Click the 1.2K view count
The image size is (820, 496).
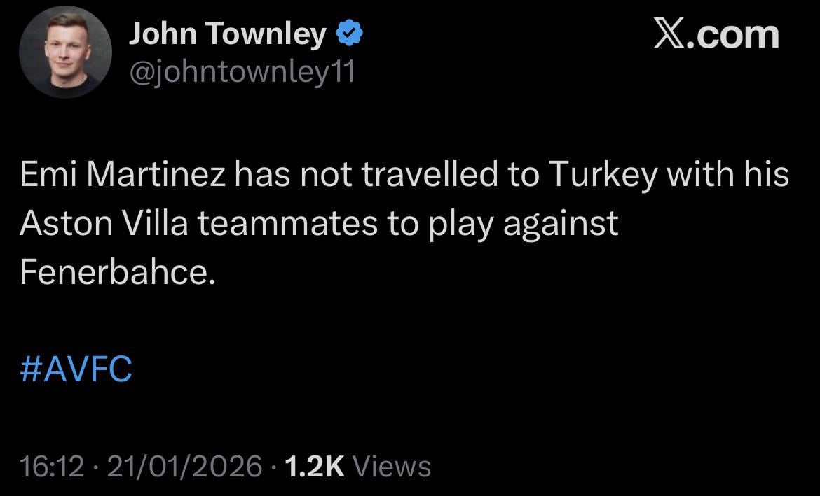(x=315, y=466)
